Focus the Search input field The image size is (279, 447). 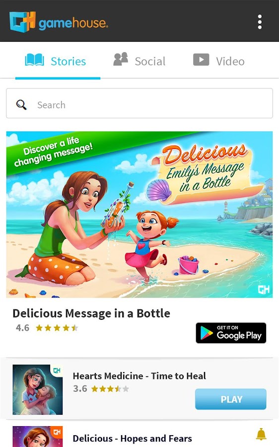coord(139,103)
